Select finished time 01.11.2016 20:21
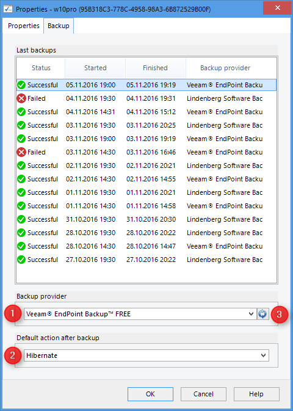The width and height of the screenshot is (293, 411). 151,192
